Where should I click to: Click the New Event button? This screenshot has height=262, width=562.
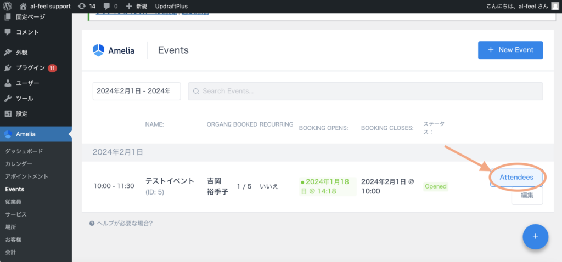click(x=510, y=50)
